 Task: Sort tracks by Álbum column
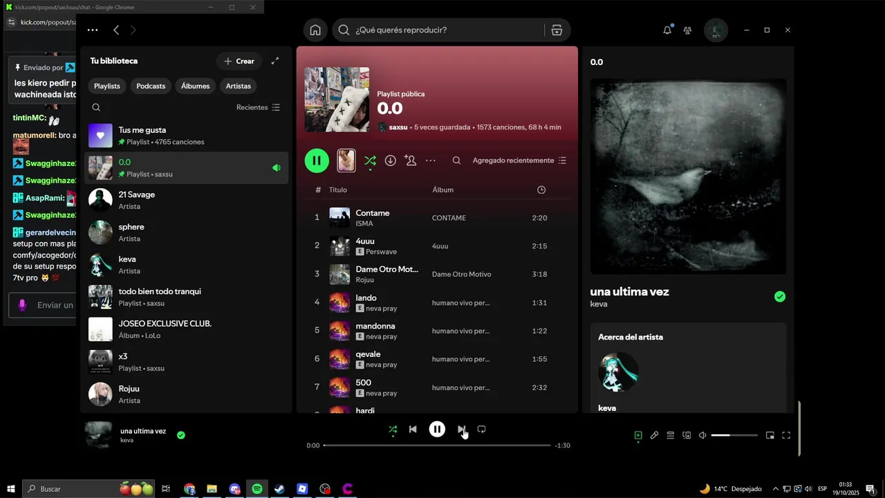pyautogui.click(x=443, y=190)
